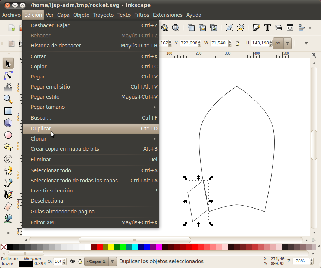Choose Duplicar from the Edición menu
This screenshot has width=321, height=268.
[91, 129]
